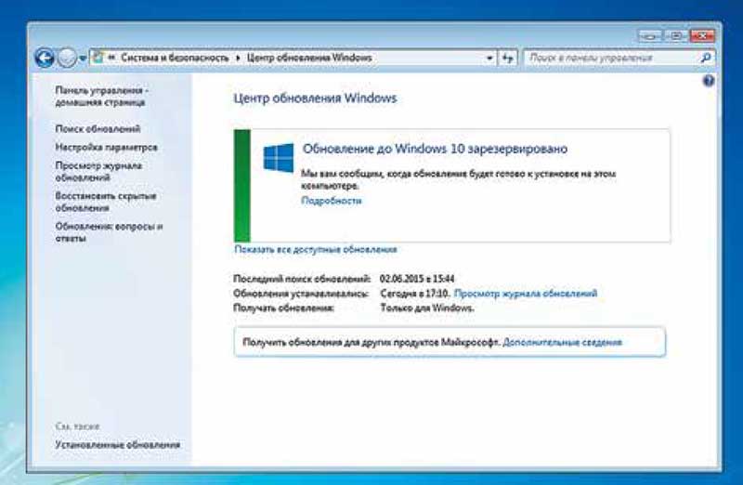Open the address bar history dropdown
The width and height of the screenshot is (743, 485).
489,59
